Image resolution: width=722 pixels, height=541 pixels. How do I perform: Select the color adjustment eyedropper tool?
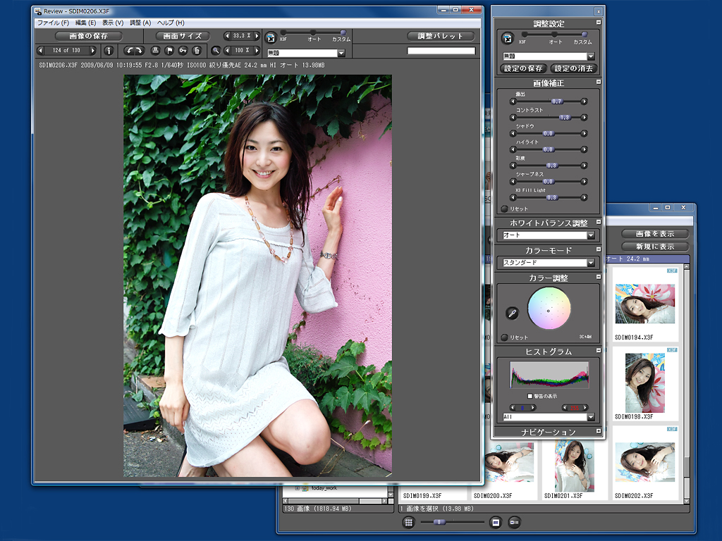(x=513, y=313)
